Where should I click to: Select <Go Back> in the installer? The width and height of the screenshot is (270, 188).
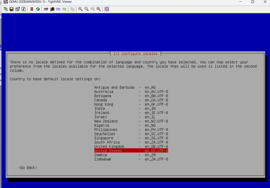tap(28, 167)
